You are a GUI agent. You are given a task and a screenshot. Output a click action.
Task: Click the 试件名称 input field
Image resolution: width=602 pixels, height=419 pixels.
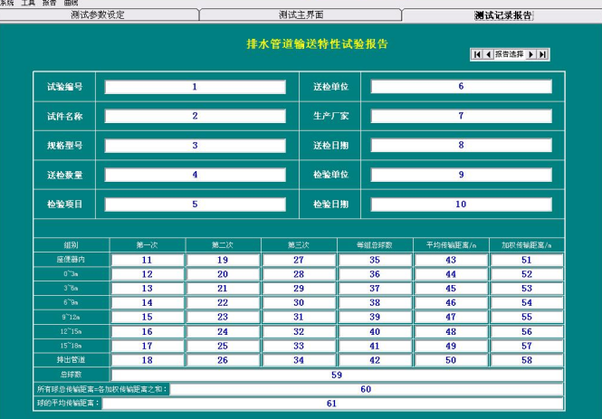195,116
